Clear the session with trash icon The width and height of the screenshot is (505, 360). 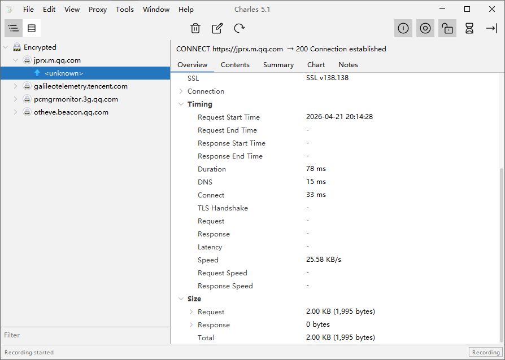coord(195,28)
